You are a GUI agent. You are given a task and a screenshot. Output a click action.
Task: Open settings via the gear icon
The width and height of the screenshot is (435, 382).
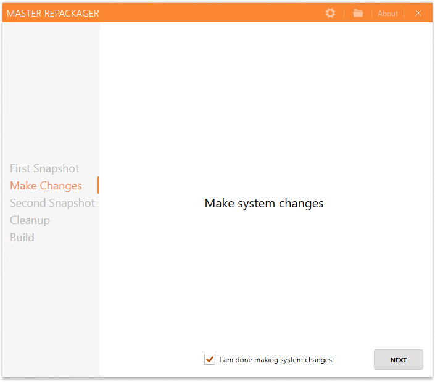pyautogui.click(x=330, y=13)
